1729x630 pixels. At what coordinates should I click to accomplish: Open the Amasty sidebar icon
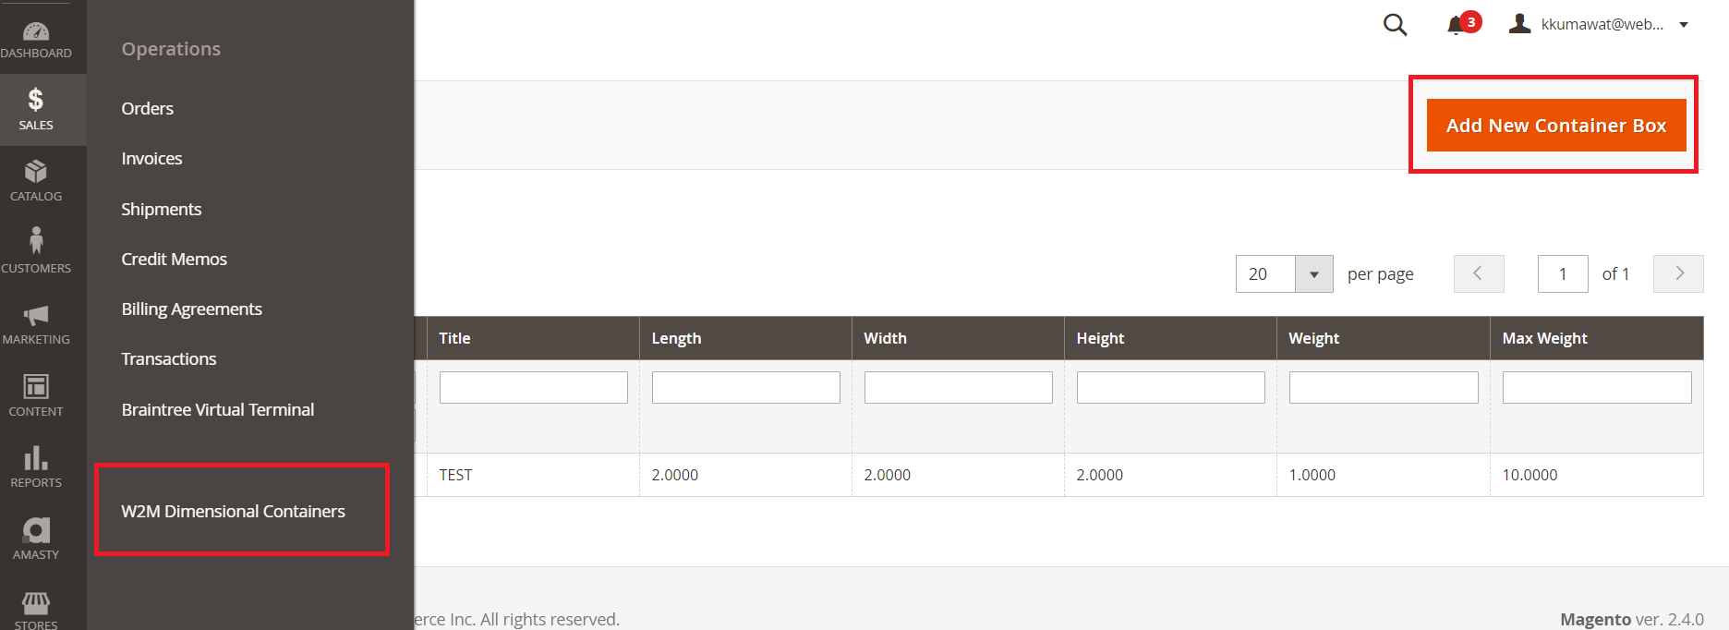click(36, 530)
